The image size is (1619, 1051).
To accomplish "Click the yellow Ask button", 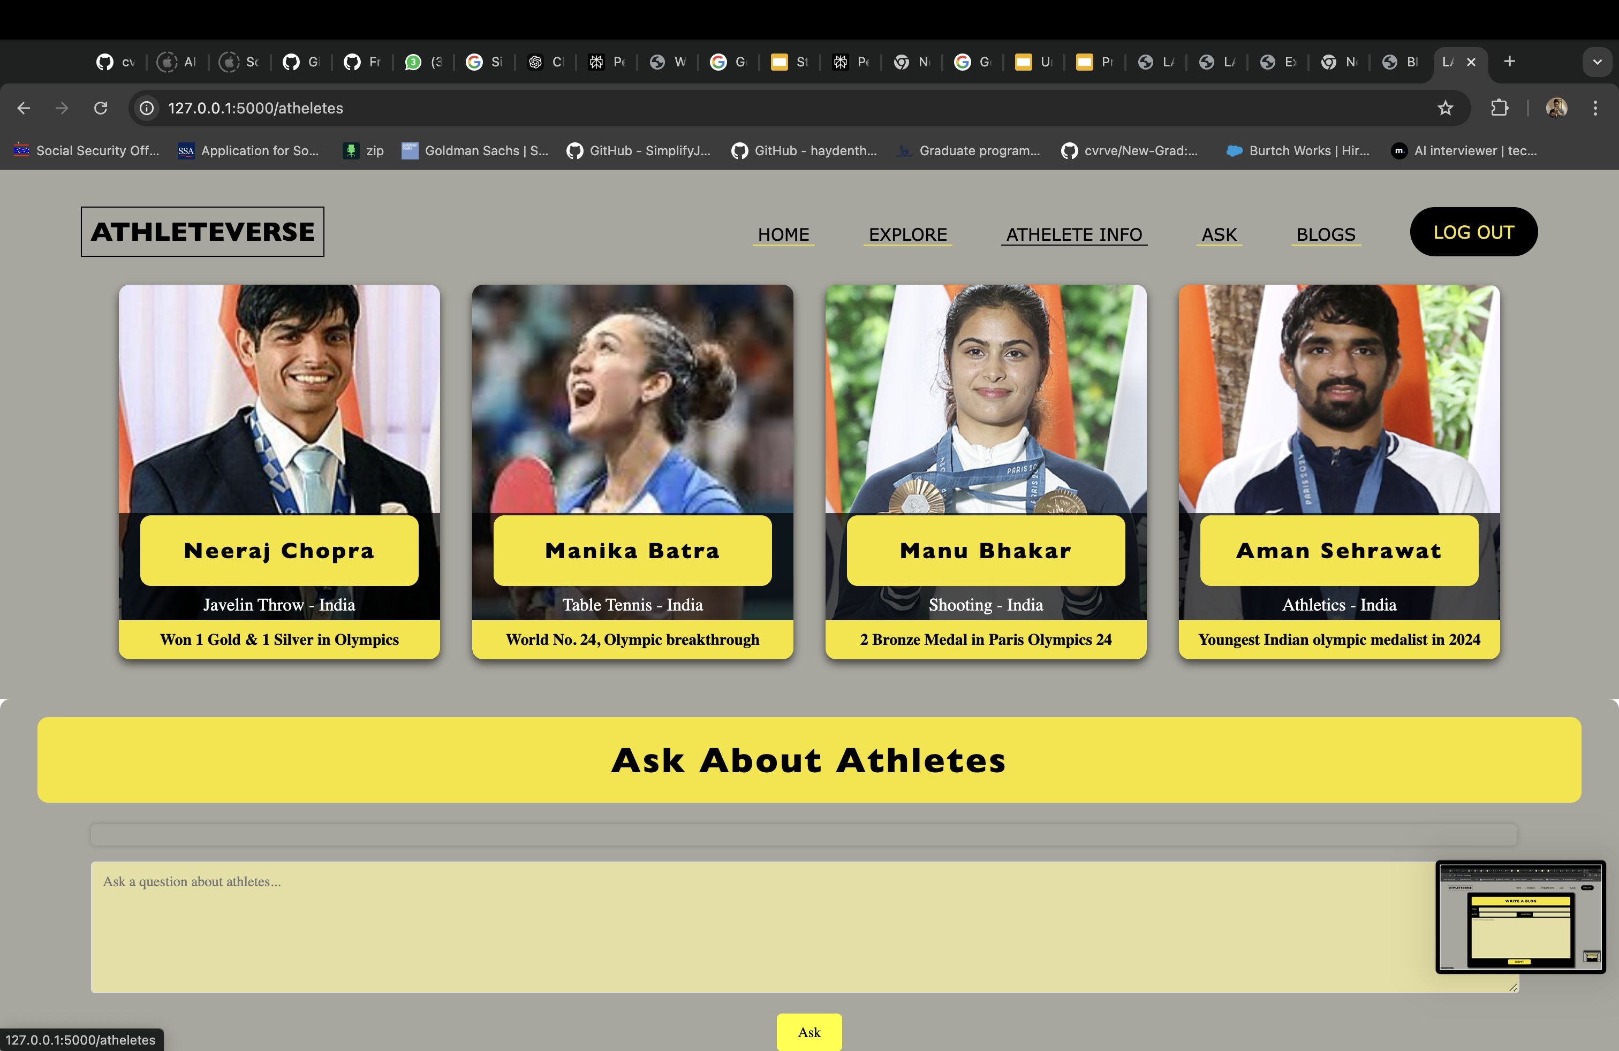I will pos(809,1032).
